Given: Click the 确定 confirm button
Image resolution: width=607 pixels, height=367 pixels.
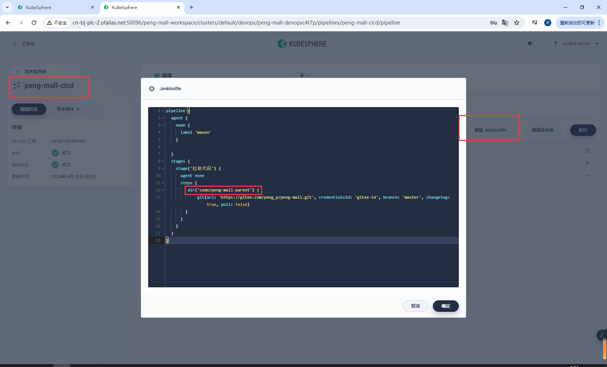Looking at the screenshot, I should coord(445,306).
